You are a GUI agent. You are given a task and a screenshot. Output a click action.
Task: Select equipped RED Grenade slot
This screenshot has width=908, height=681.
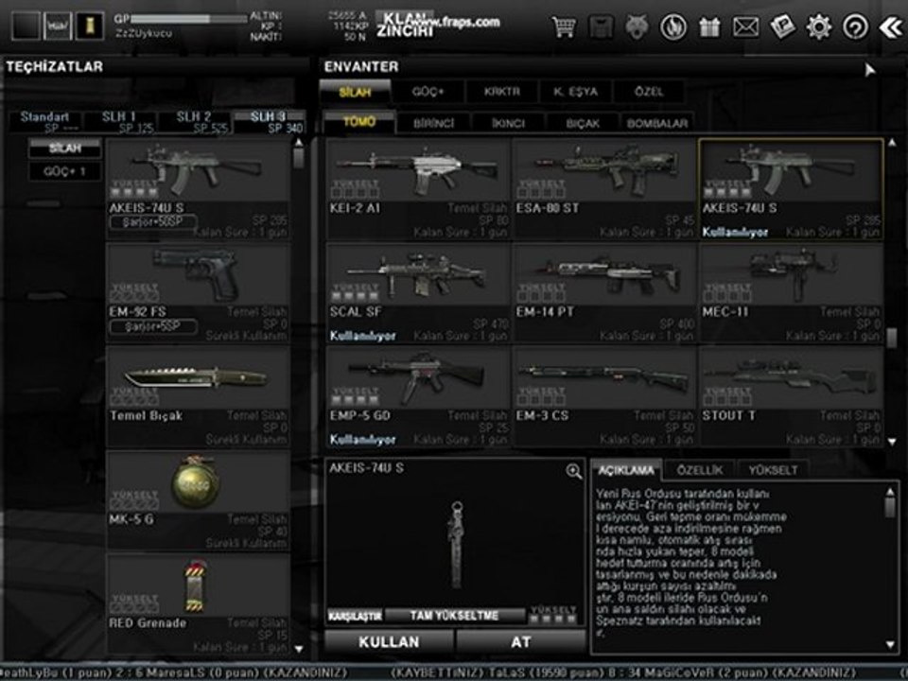(x=198, y=604)
